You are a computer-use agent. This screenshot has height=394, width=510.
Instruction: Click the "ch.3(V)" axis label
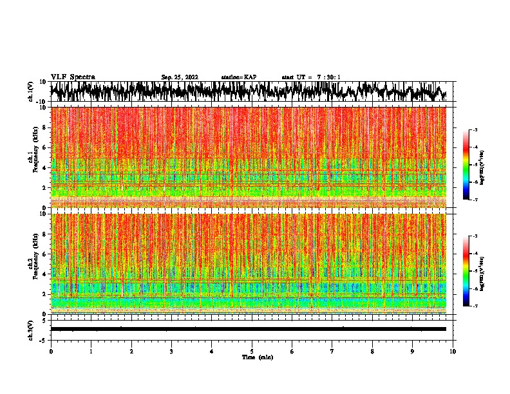[30, 330]
